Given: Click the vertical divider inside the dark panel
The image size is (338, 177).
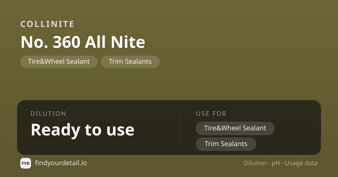Looking at the screenshot, I should (x=180, y=128).
